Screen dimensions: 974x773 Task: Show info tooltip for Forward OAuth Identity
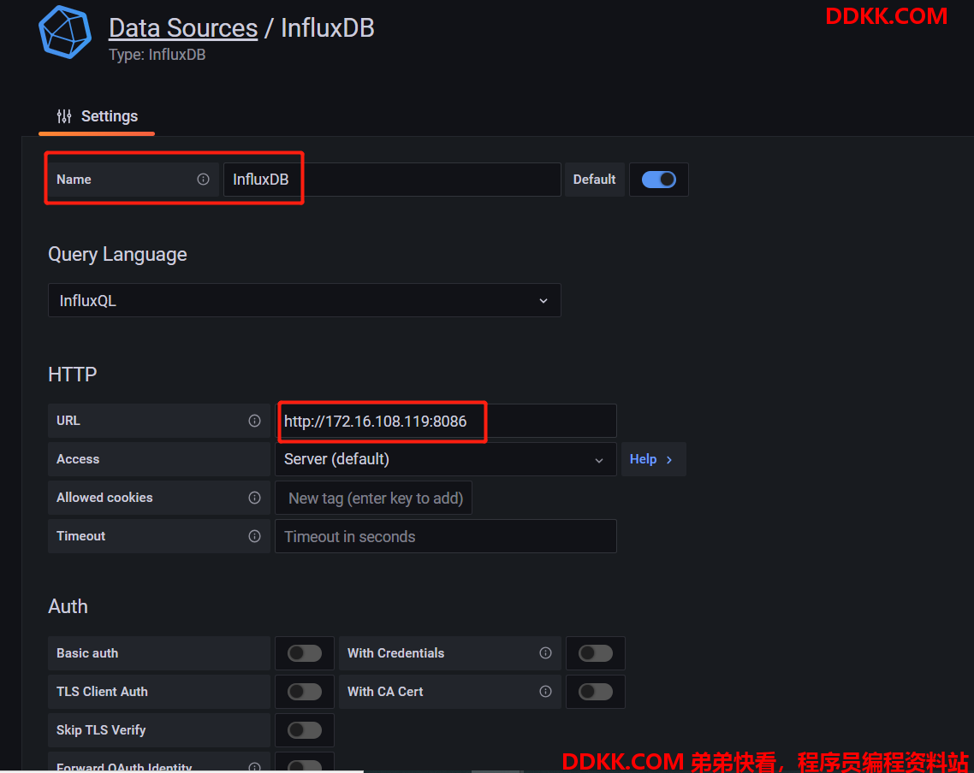coord(255,767)
